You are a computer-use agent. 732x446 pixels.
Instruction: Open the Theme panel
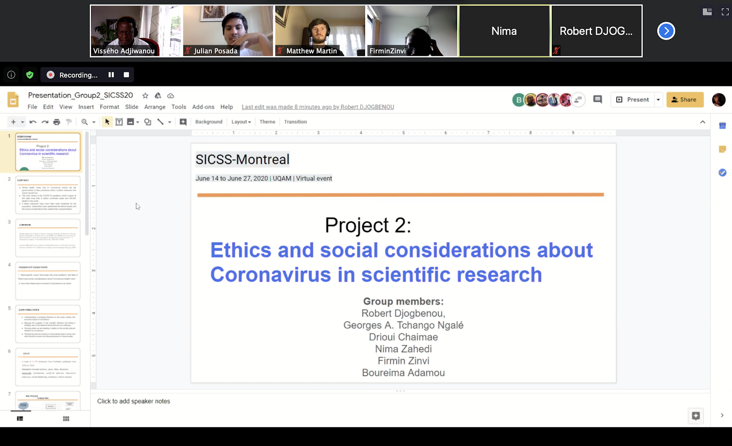click(x=268, y=122)
